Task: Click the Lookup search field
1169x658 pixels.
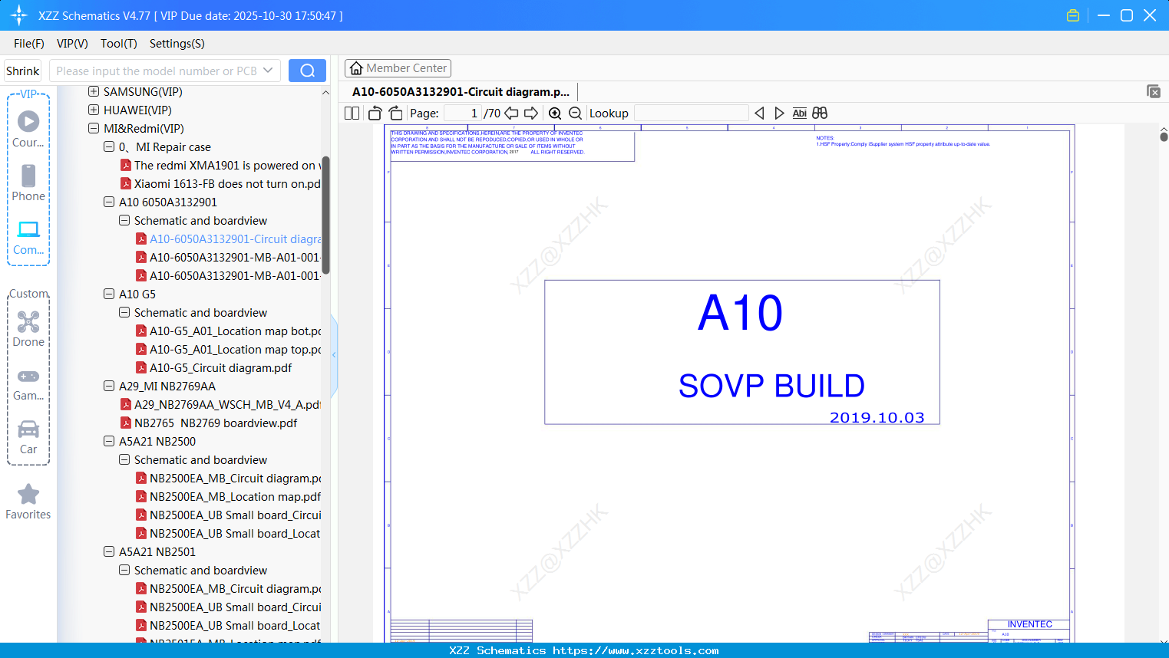Action: 692,114
